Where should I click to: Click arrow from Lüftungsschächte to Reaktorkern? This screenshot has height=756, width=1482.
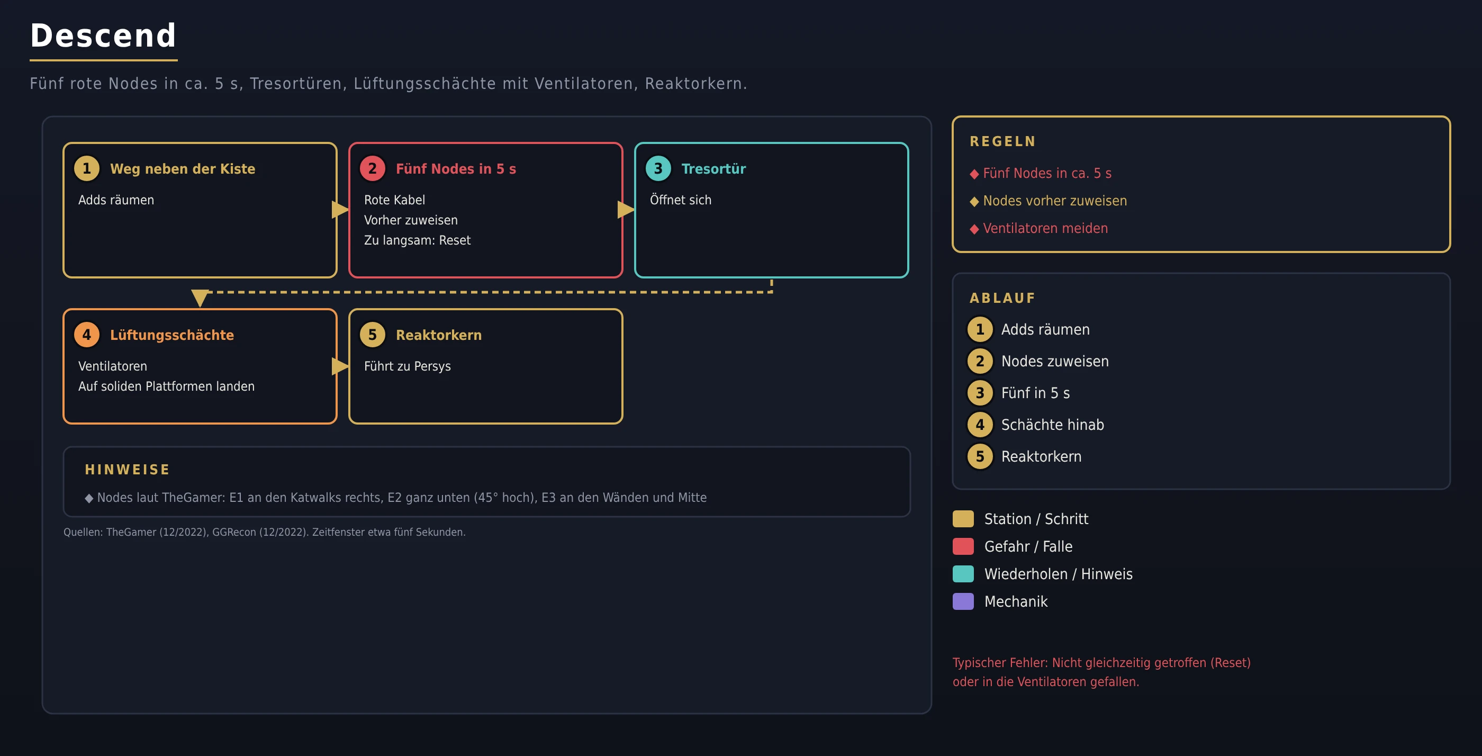tap(340, 366)
